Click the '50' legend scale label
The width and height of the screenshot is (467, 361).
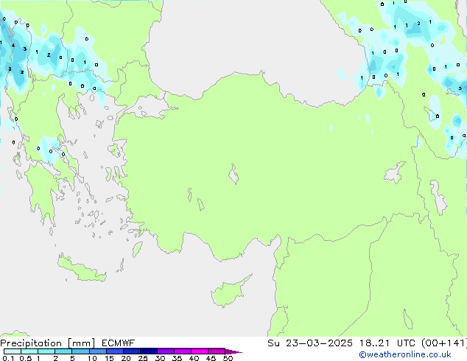click(228, 358)
